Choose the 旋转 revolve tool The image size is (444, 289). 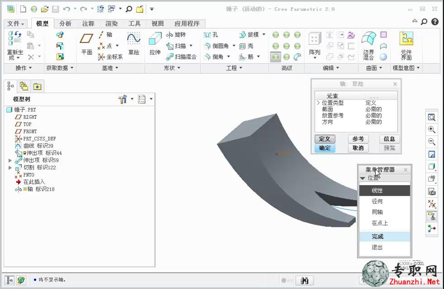pyautogui.click(x=176, y=35)
